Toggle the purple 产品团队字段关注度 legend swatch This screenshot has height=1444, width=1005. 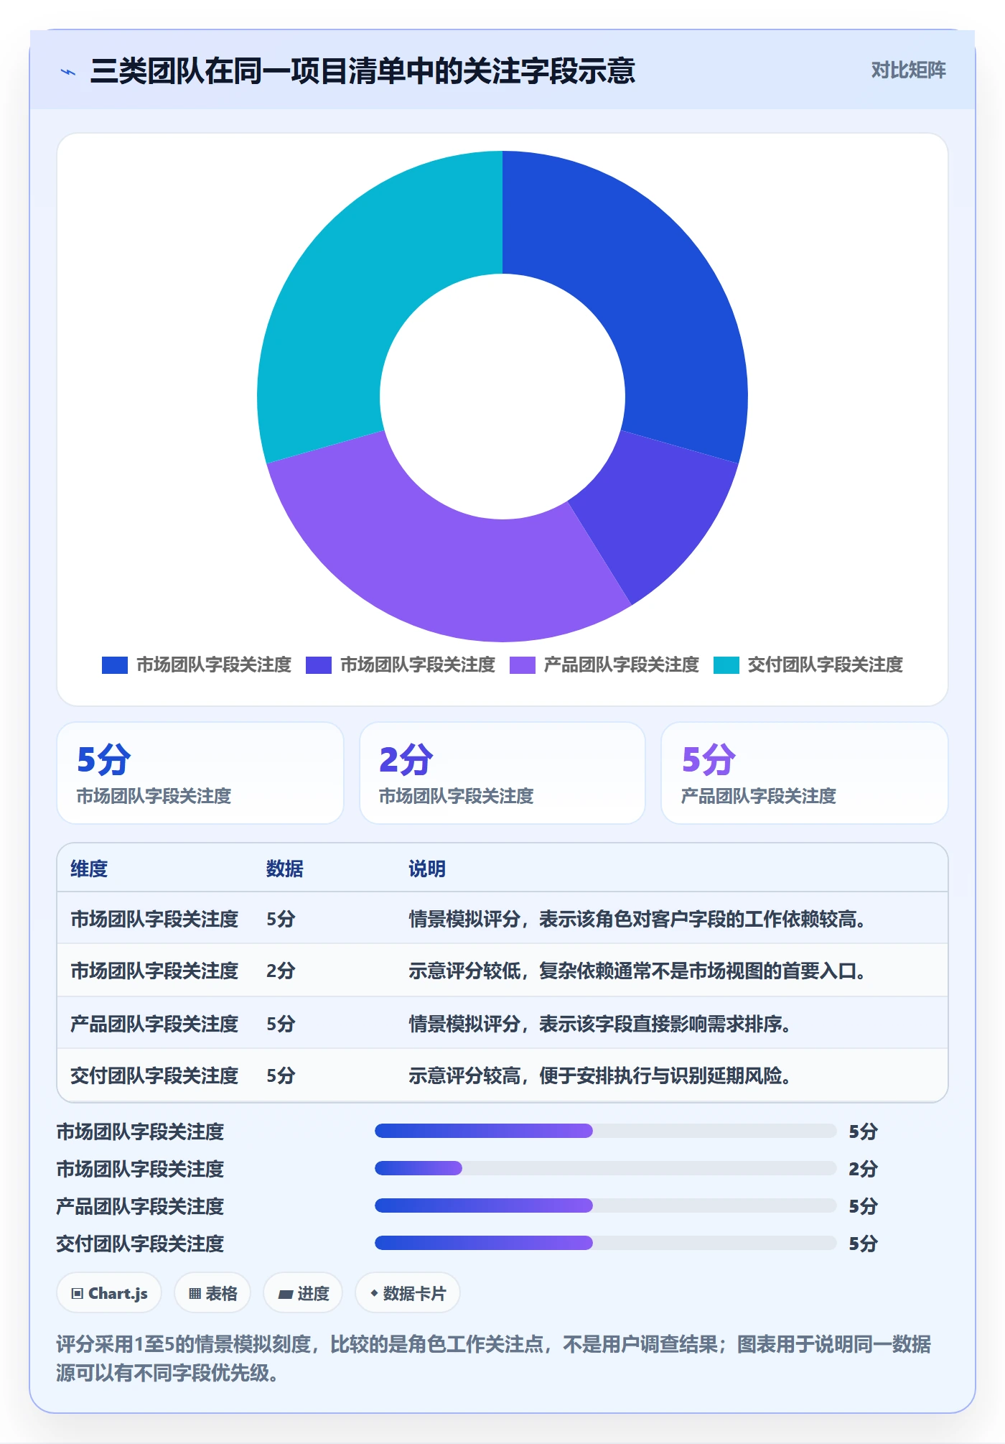coord(523,665)
